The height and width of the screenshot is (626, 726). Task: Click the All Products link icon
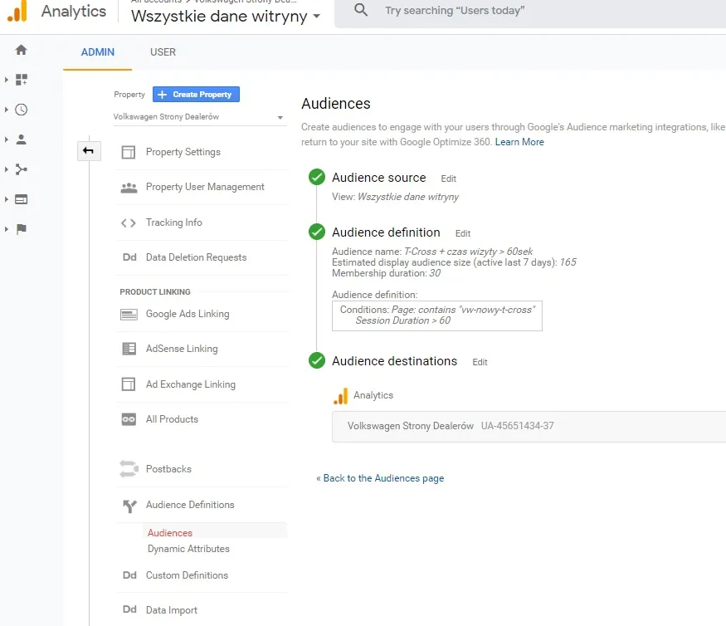(x=129, y=419)
